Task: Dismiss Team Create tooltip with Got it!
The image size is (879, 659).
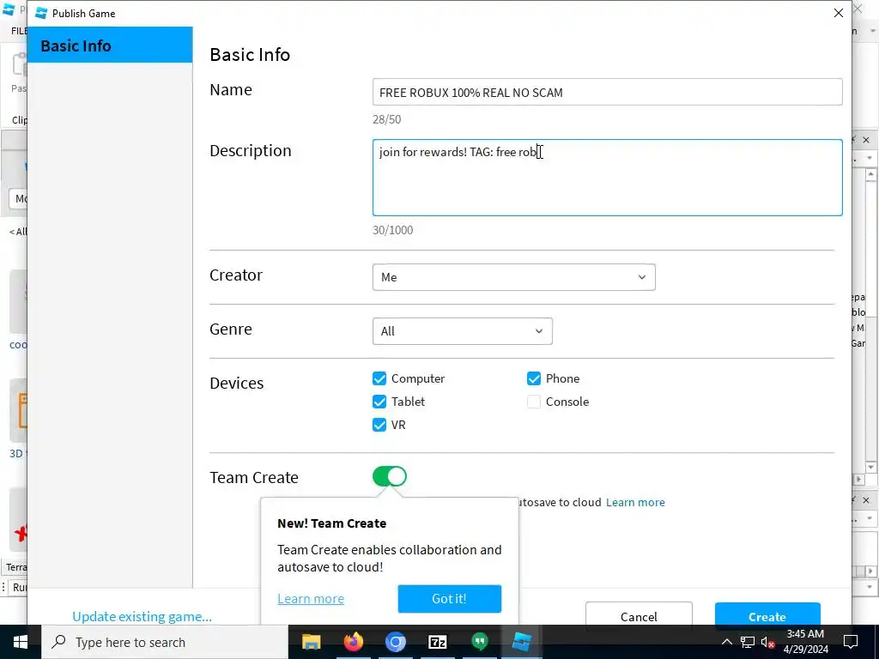Action: (449, 598)
